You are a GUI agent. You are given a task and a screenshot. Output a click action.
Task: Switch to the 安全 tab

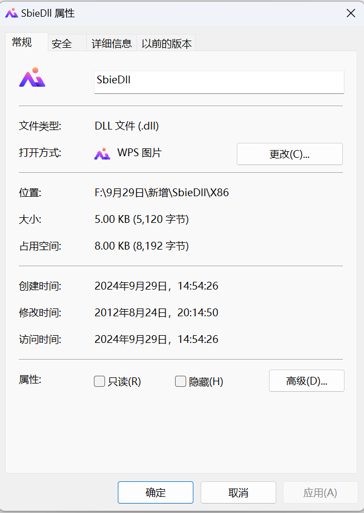coord(62,43)
